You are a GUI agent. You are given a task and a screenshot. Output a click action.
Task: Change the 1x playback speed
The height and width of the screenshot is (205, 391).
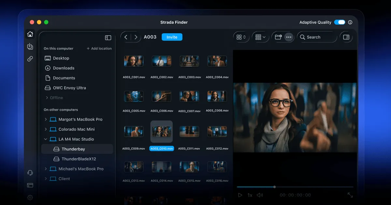[x=250, y=195]
